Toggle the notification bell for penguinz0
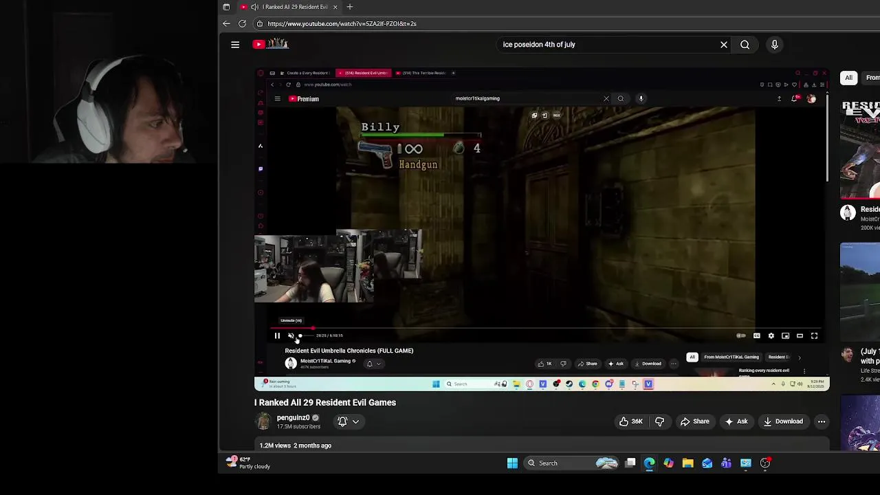The width and height of the screenshot is (880, 495). click(342, 421)
